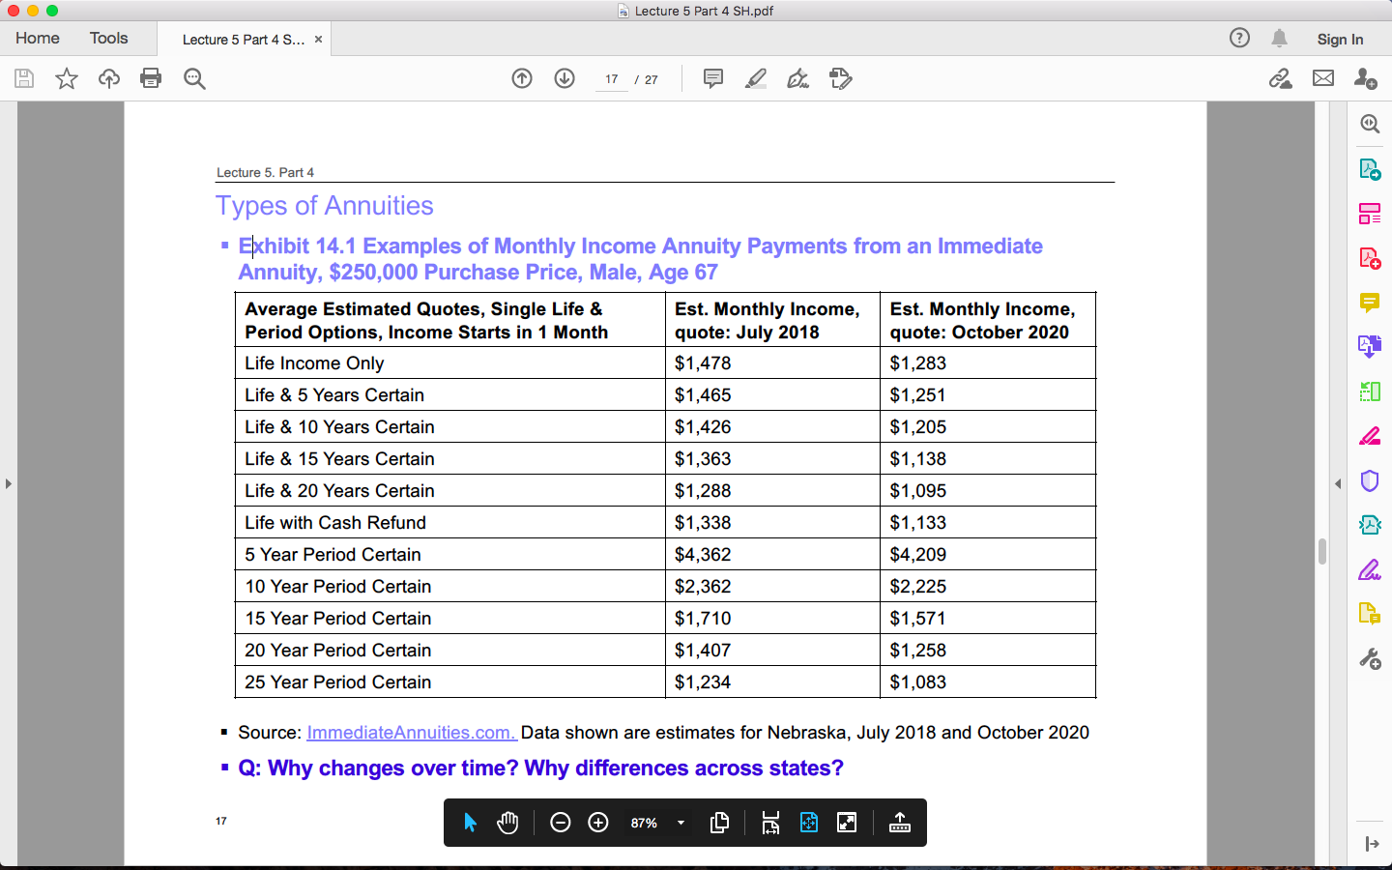This screenshot has width=1392, height=870.
Task: Collapse the right tools pane arrow
Action: 1338,483
